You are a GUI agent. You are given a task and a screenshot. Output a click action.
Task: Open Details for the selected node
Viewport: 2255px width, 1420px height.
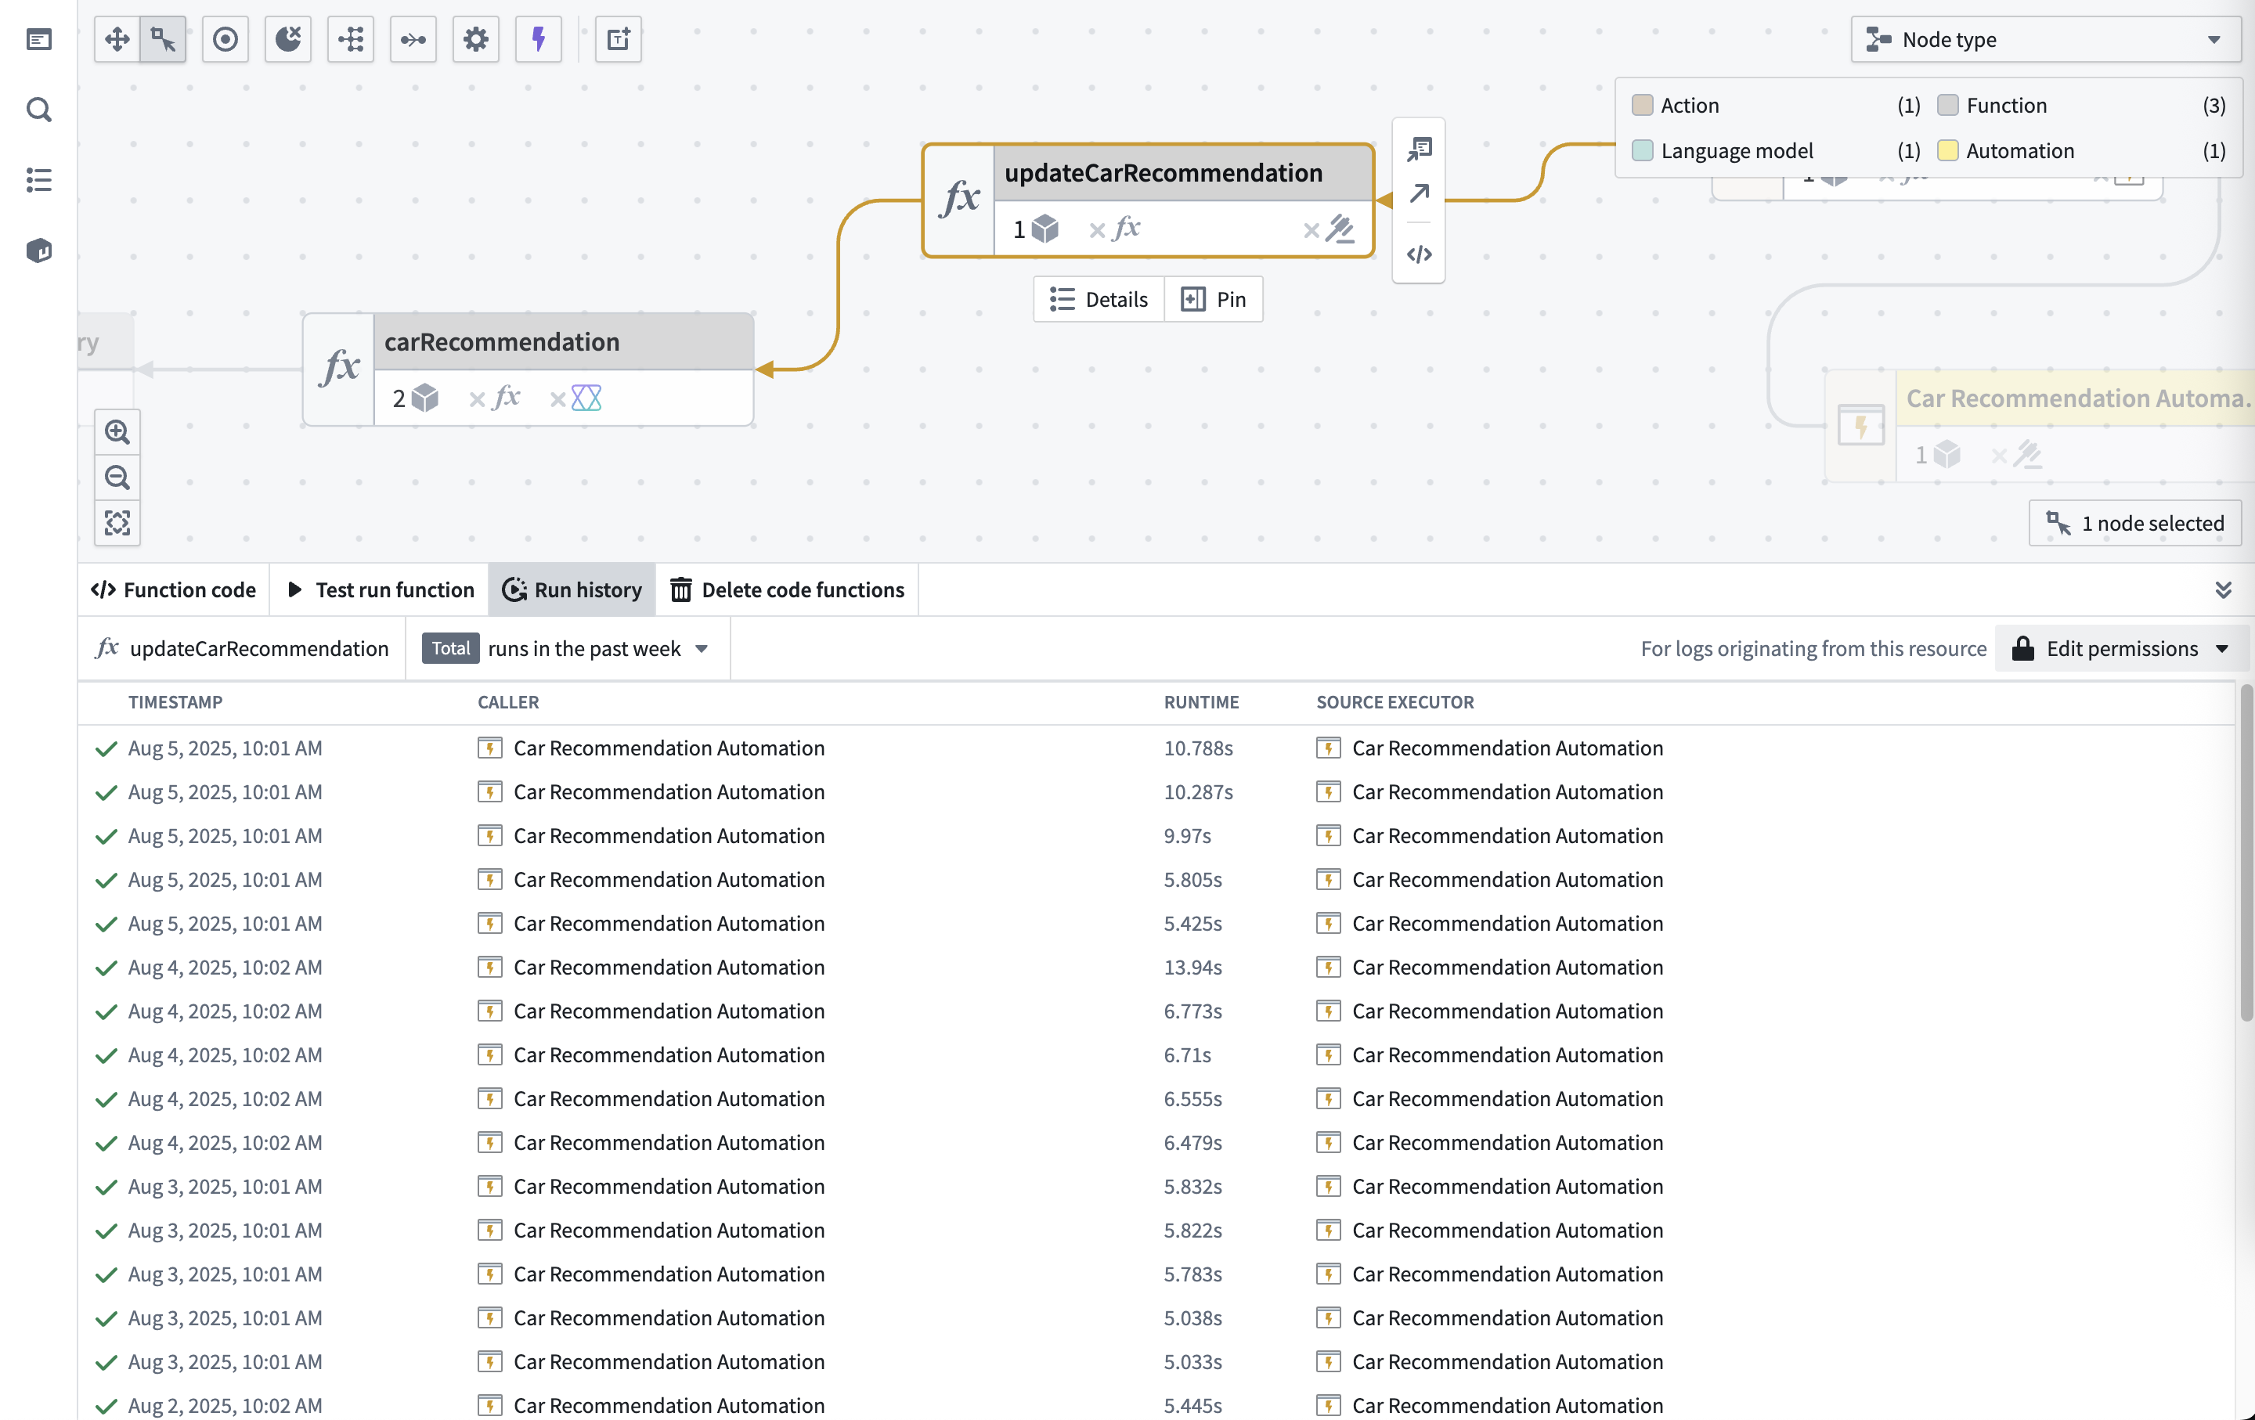point(1099,298)
